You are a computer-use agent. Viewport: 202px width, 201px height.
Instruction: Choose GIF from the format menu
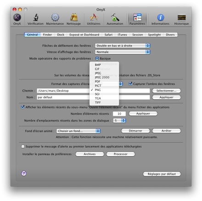pos(104,69)
